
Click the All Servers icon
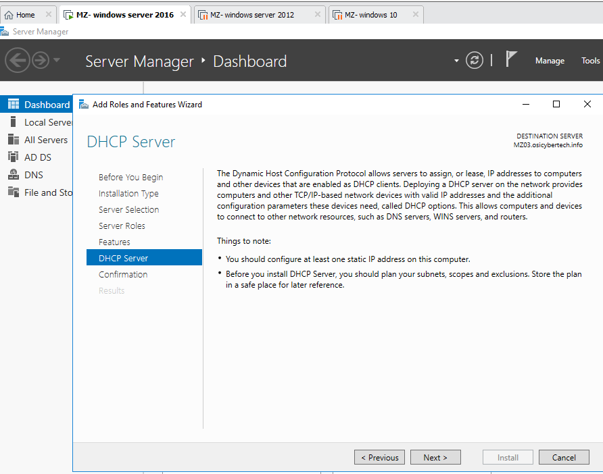(x=14, y=140)
